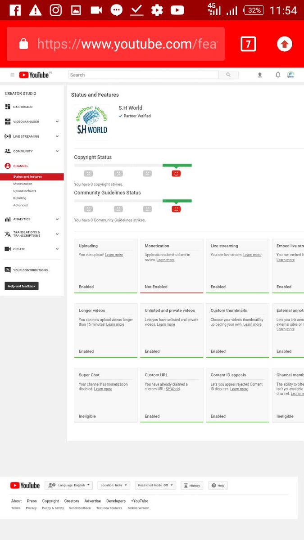Screen dimensions: 304x540
Task: Click the Live Streaming broadcast icon
Action: pos(8,136)
